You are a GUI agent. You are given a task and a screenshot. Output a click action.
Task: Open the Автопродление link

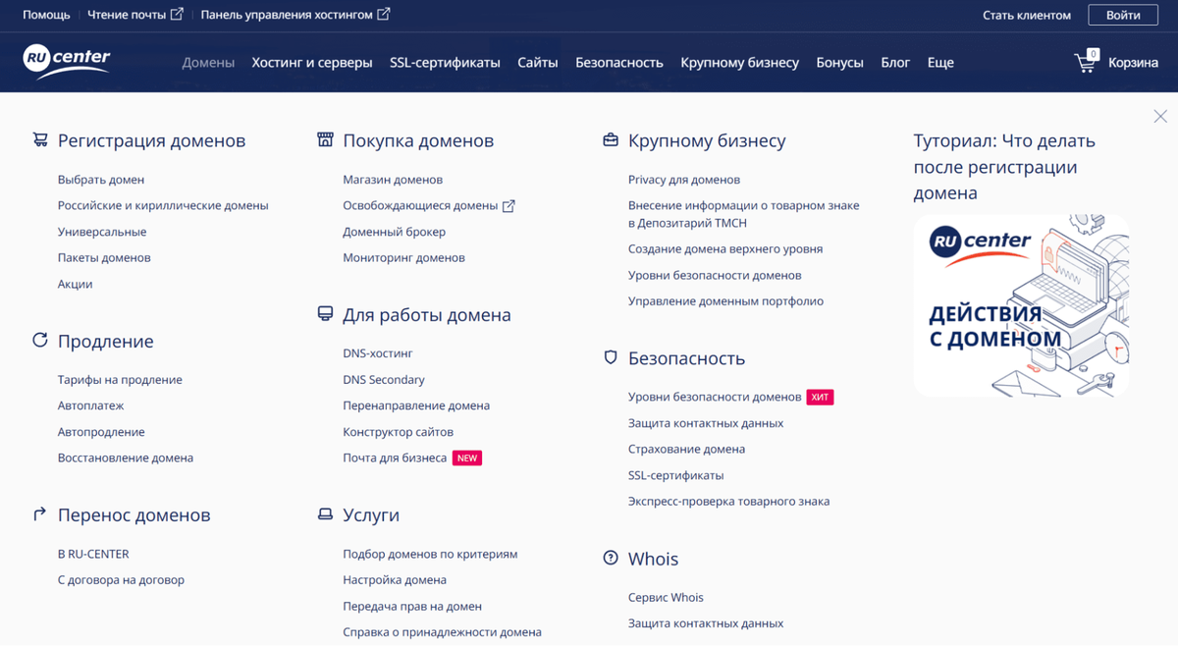click(x=101, y=432)
